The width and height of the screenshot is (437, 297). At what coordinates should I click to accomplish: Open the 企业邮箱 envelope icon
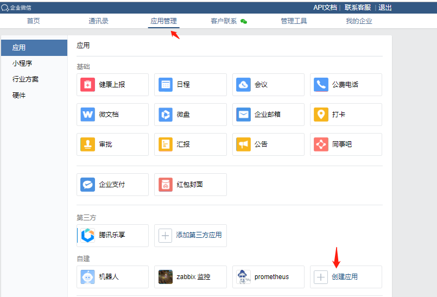tap(243, 115)
